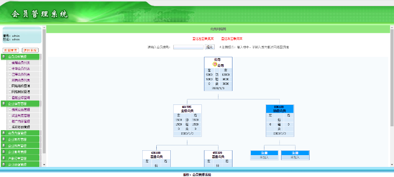Open the 系统参数管理 menu item
Viewport: 394px width, 177px height.
click(21, 127)
